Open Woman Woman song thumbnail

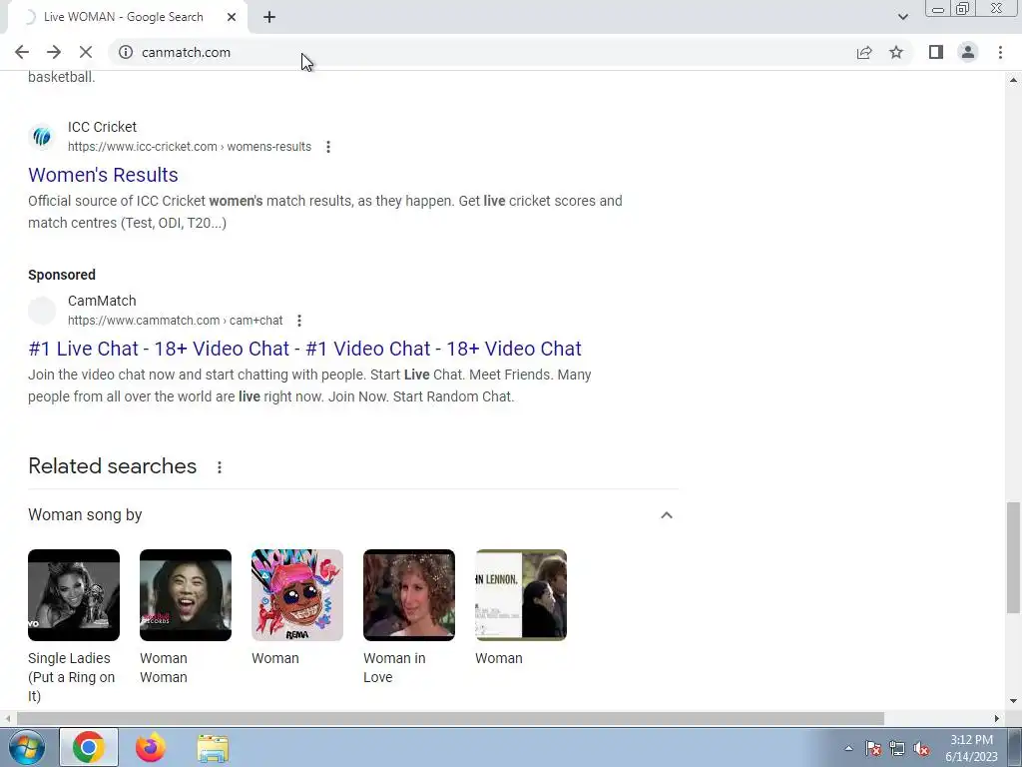tap(186, 595)
